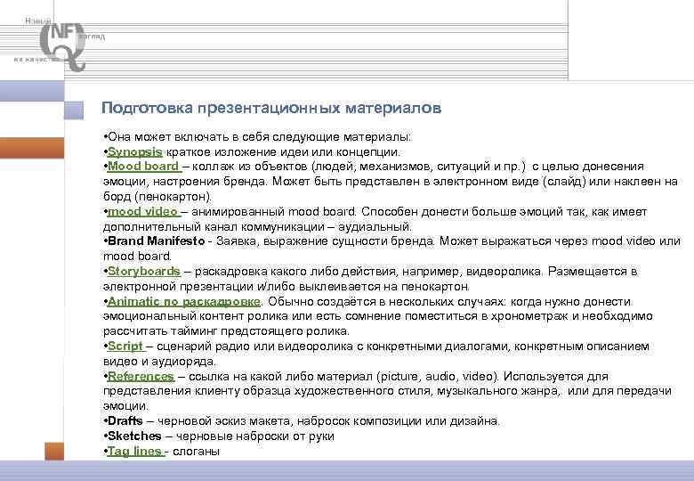Screen dimensions: 694x481
Task: Click the text 'видео и аудиоряда'
Action: click(x=159, y=362)
